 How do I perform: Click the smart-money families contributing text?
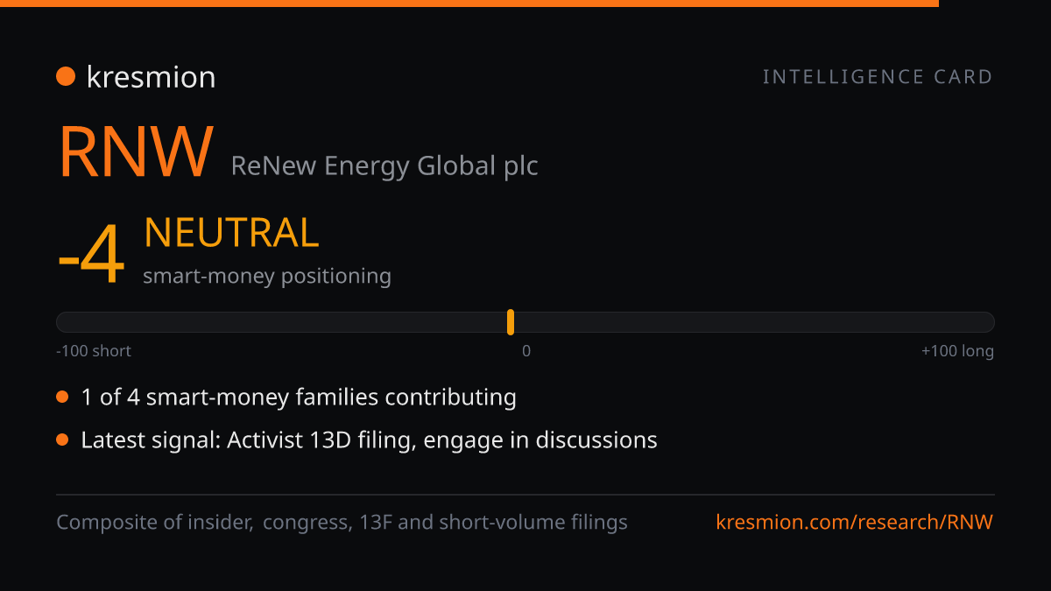coord(299,398)
